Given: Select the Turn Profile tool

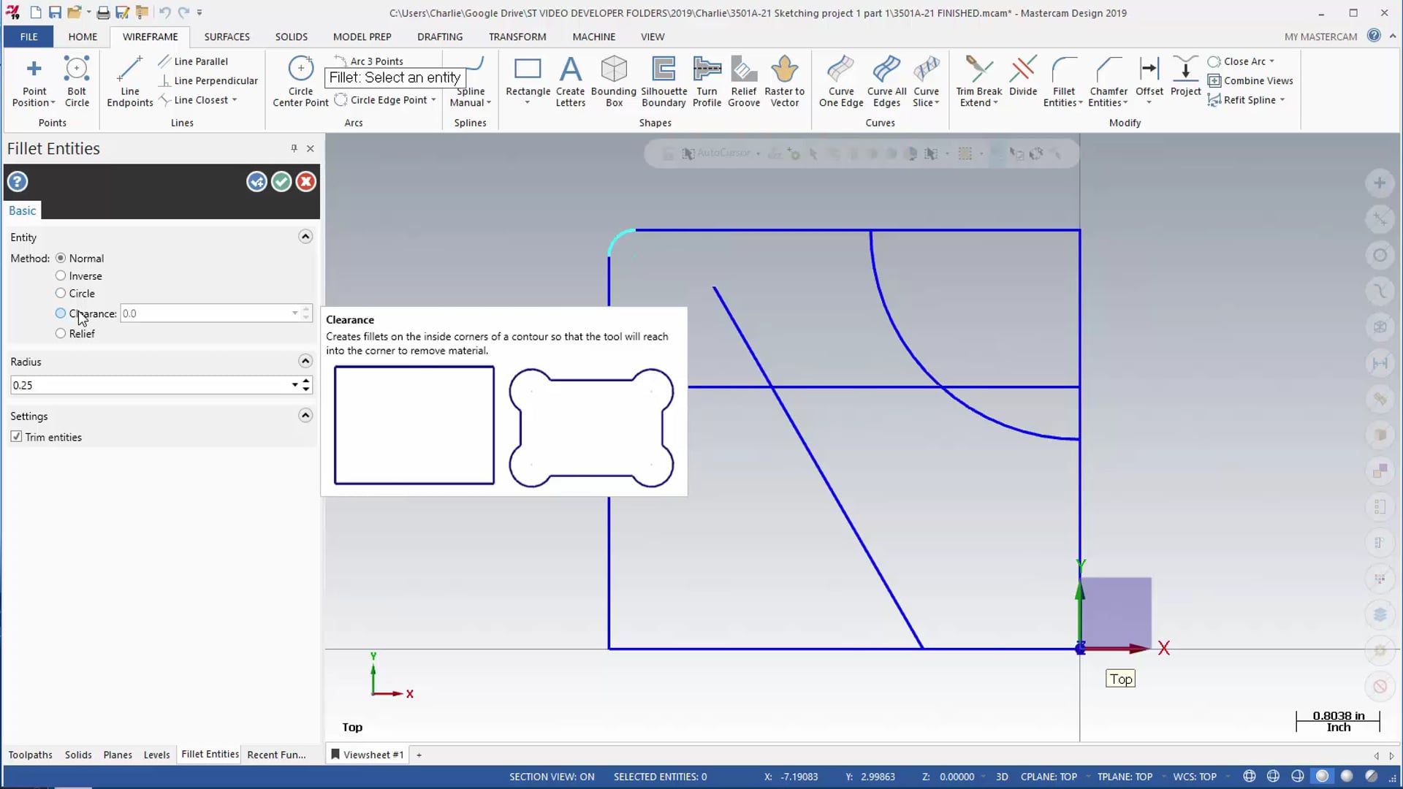Looking at the screenshot, I should point(705,81).
